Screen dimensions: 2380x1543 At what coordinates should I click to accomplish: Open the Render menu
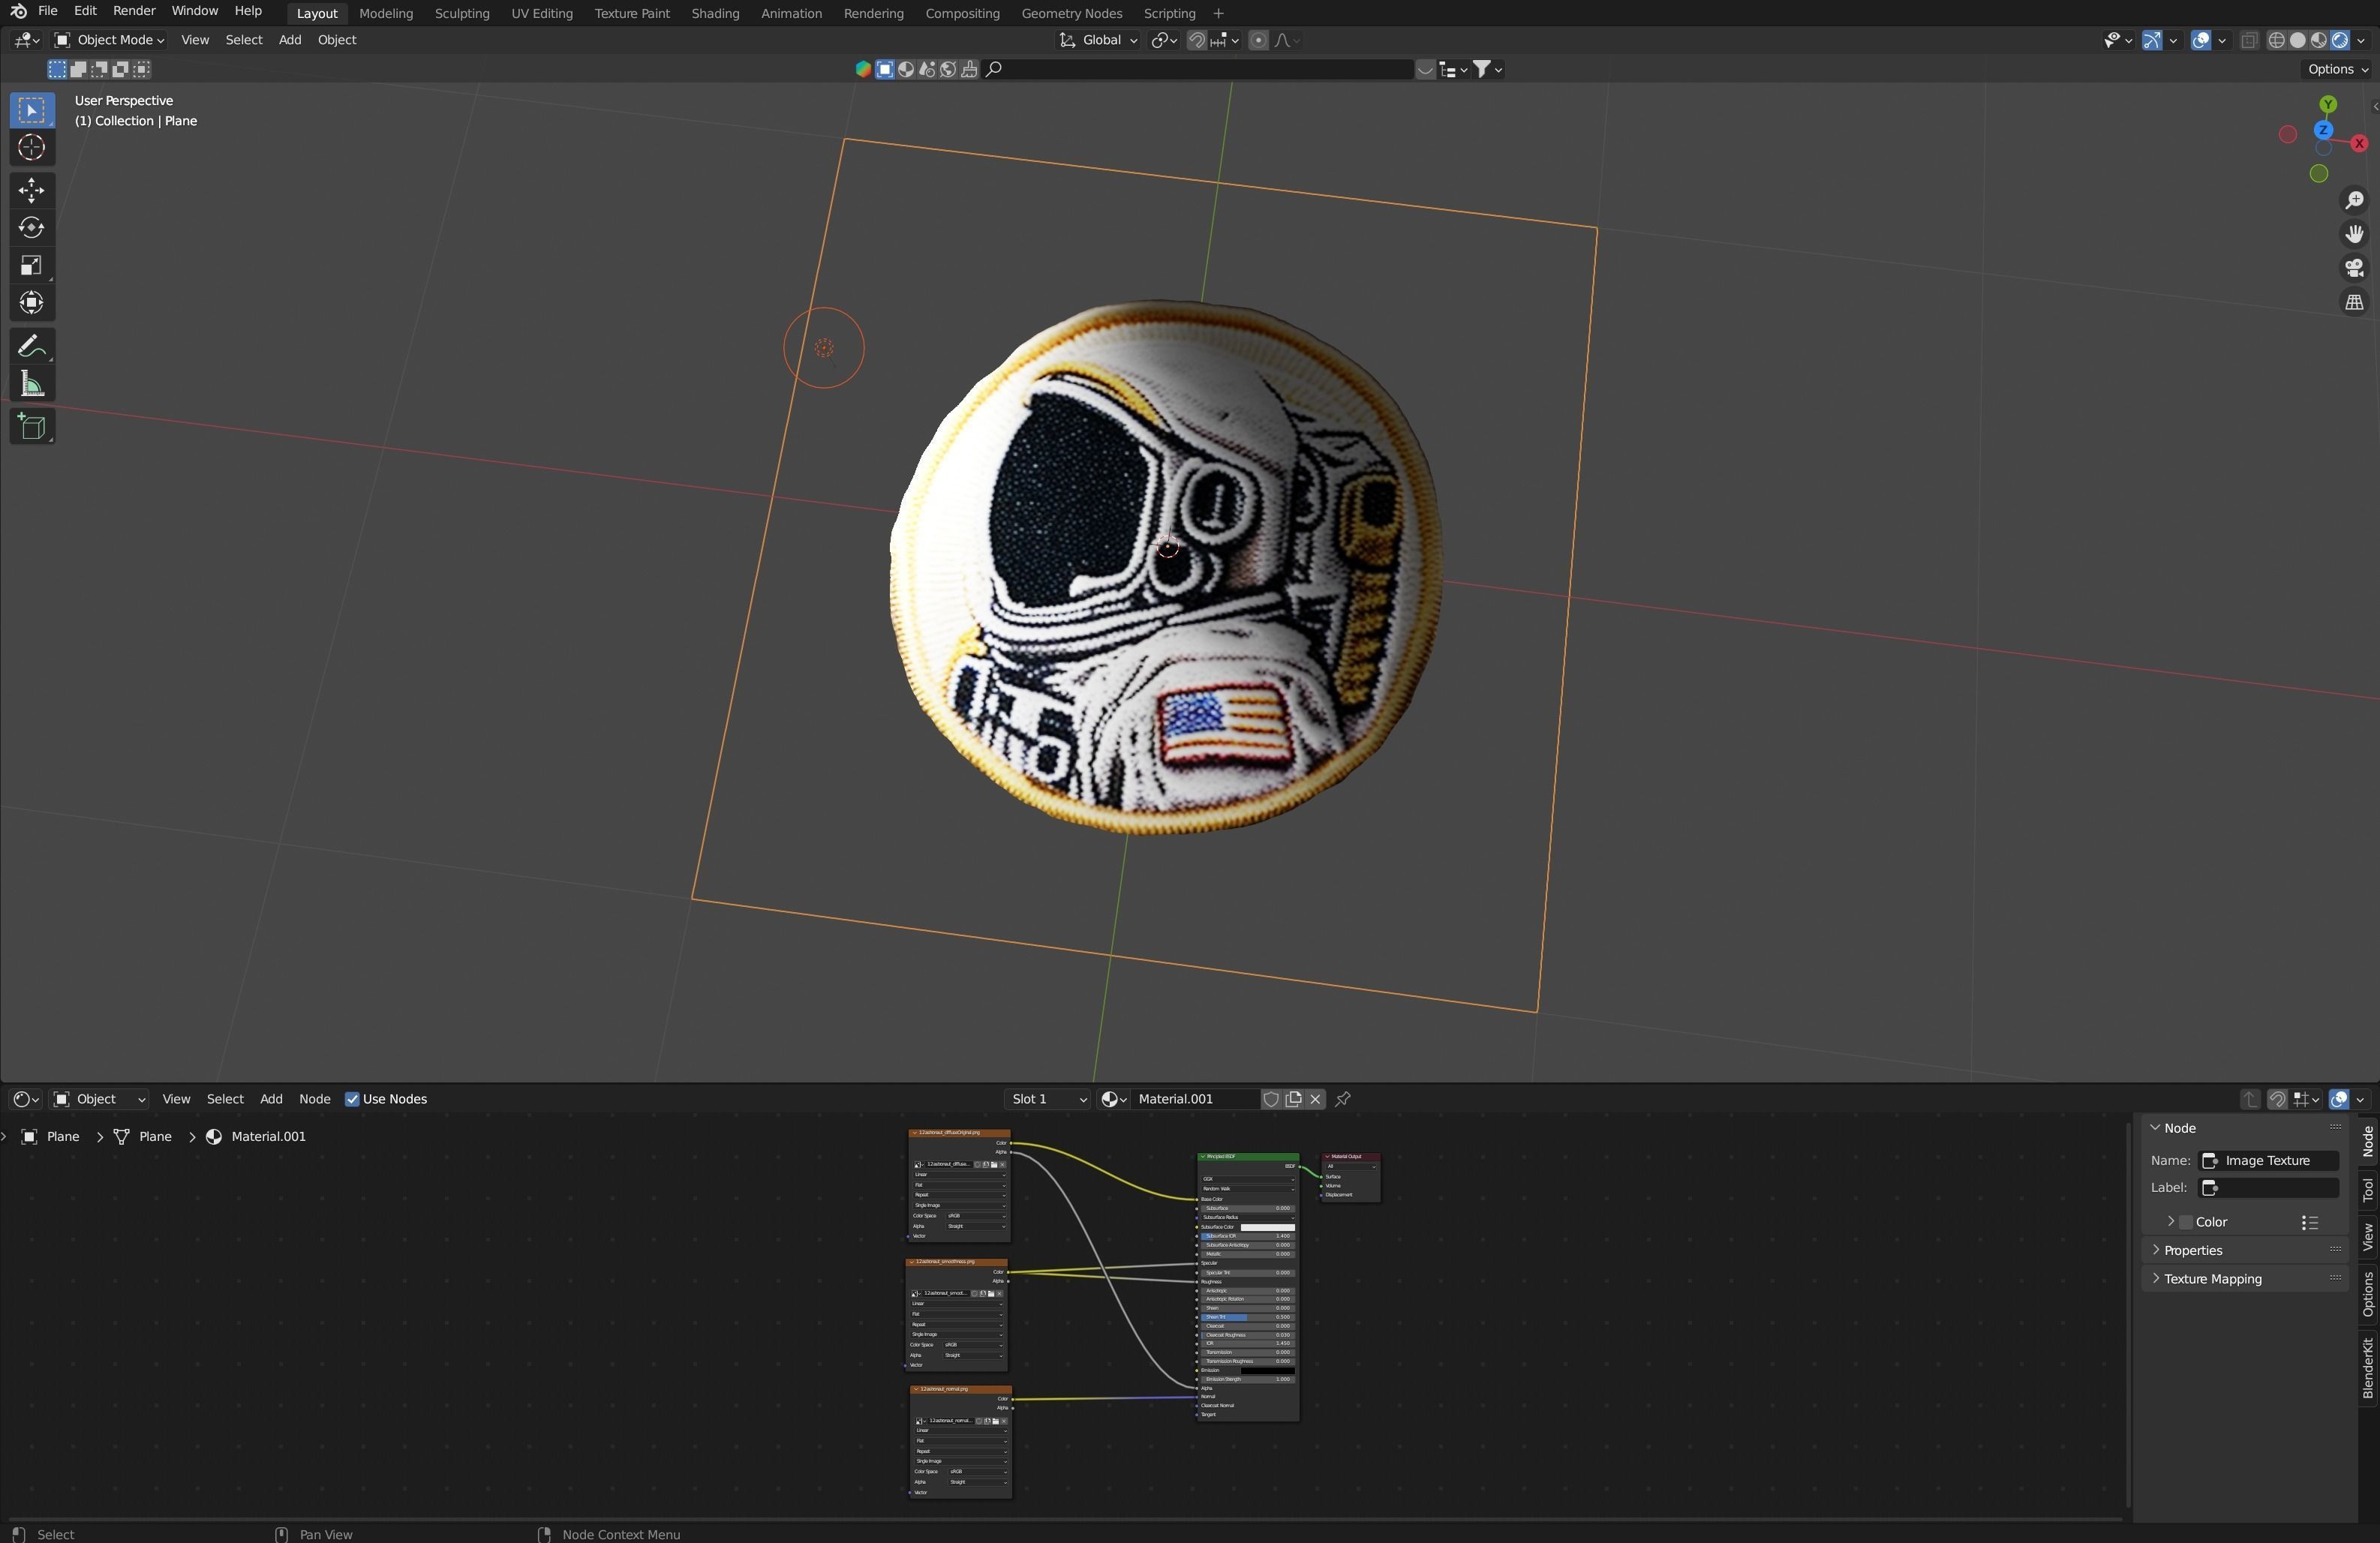pyautogui.click(x=134, y=11)
